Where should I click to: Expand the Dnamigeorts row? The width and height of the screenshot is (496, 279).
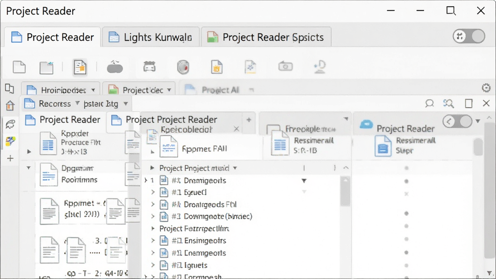[x=146, y=180]
